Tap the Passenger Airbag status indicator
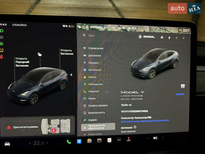 [x=184, y=30]
